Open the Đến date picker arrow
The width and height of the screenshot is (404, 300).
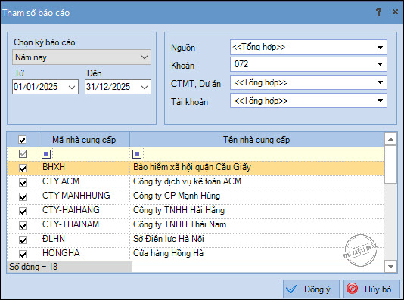145,87
